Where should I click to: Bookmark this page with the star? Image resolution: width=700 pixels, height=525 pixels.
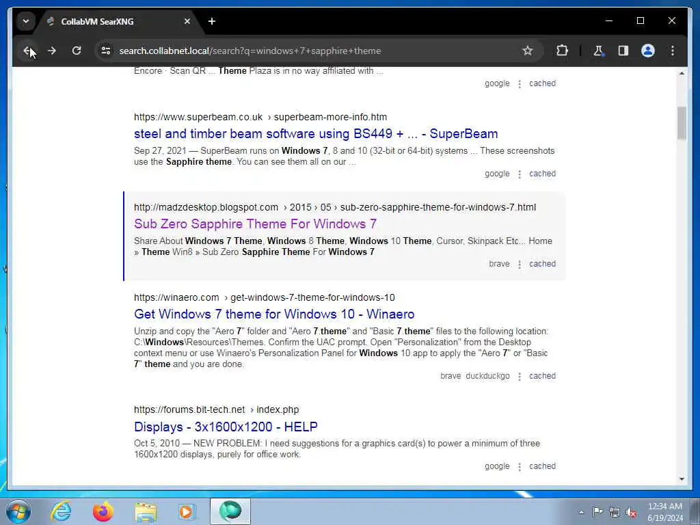528,51
